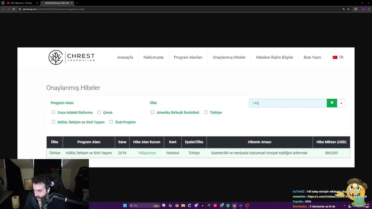
Task: Sort by the Sene column header
Action: coord(122,142)
